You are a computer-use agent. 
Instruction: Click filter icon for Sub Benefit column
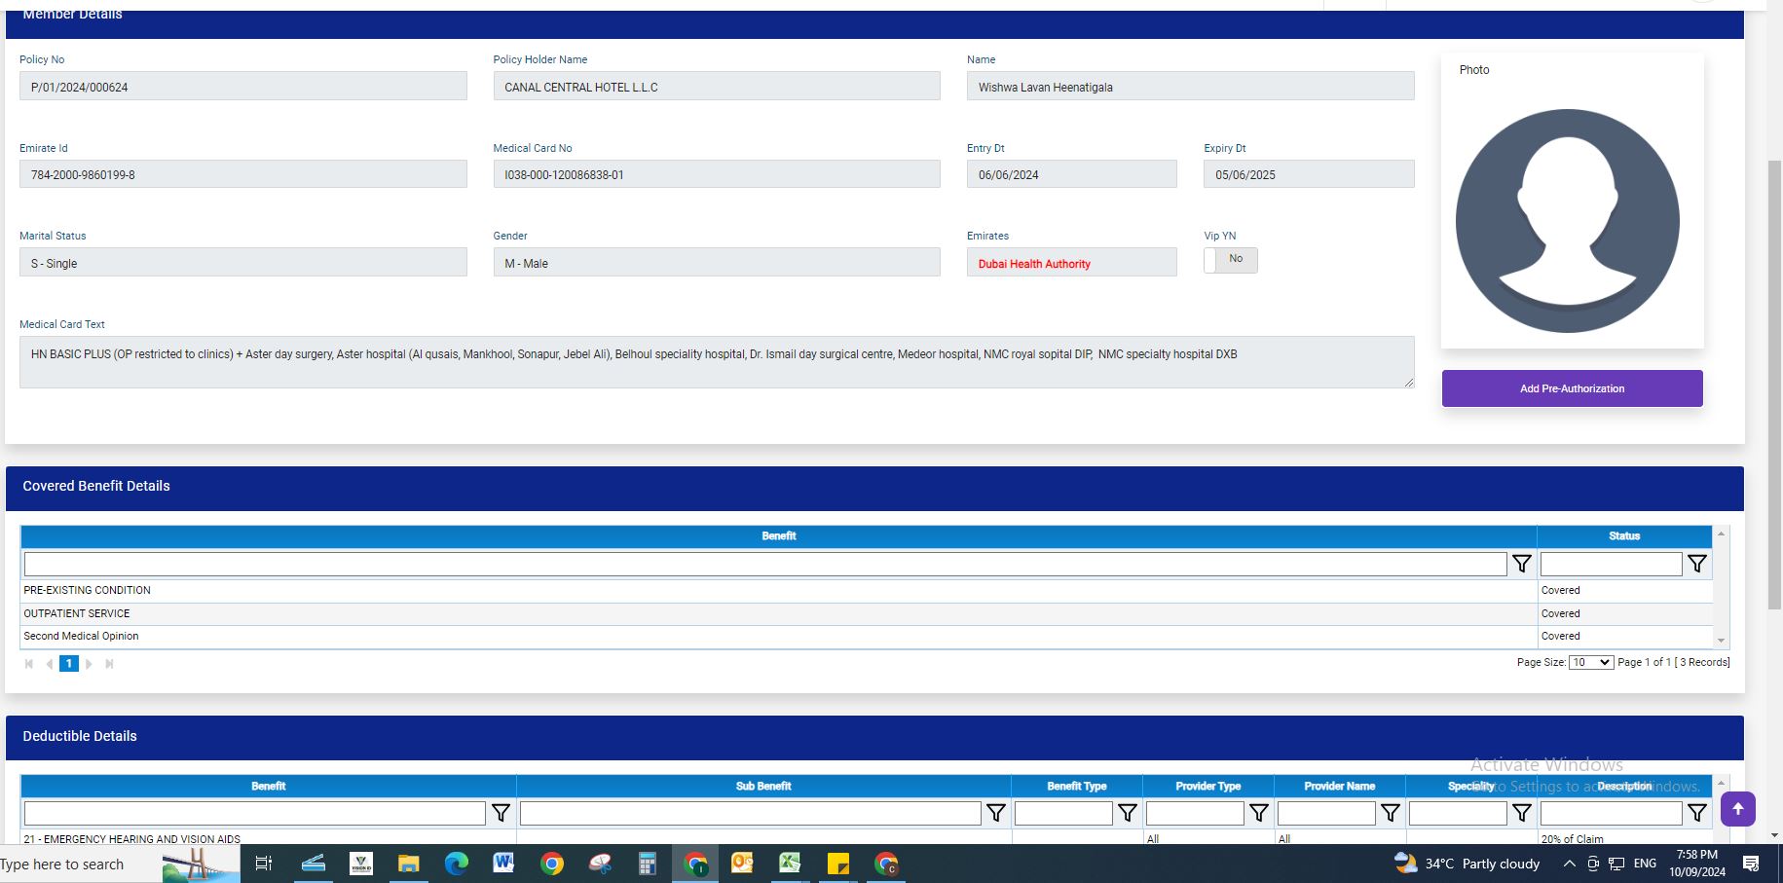point(995,813)
